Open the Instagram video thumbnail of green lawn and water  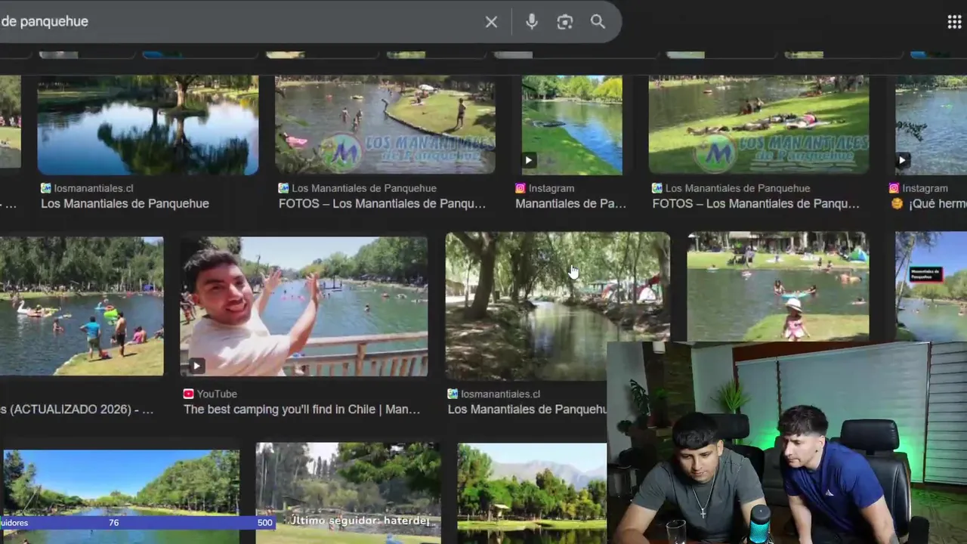click(572, 125)
